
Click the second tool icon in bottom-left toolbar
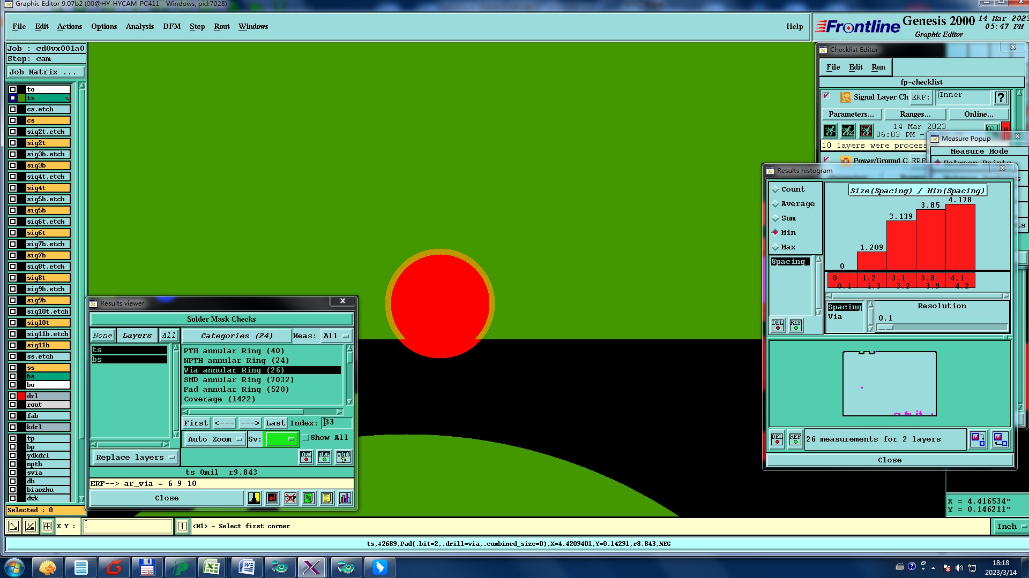tap(31, 526)
